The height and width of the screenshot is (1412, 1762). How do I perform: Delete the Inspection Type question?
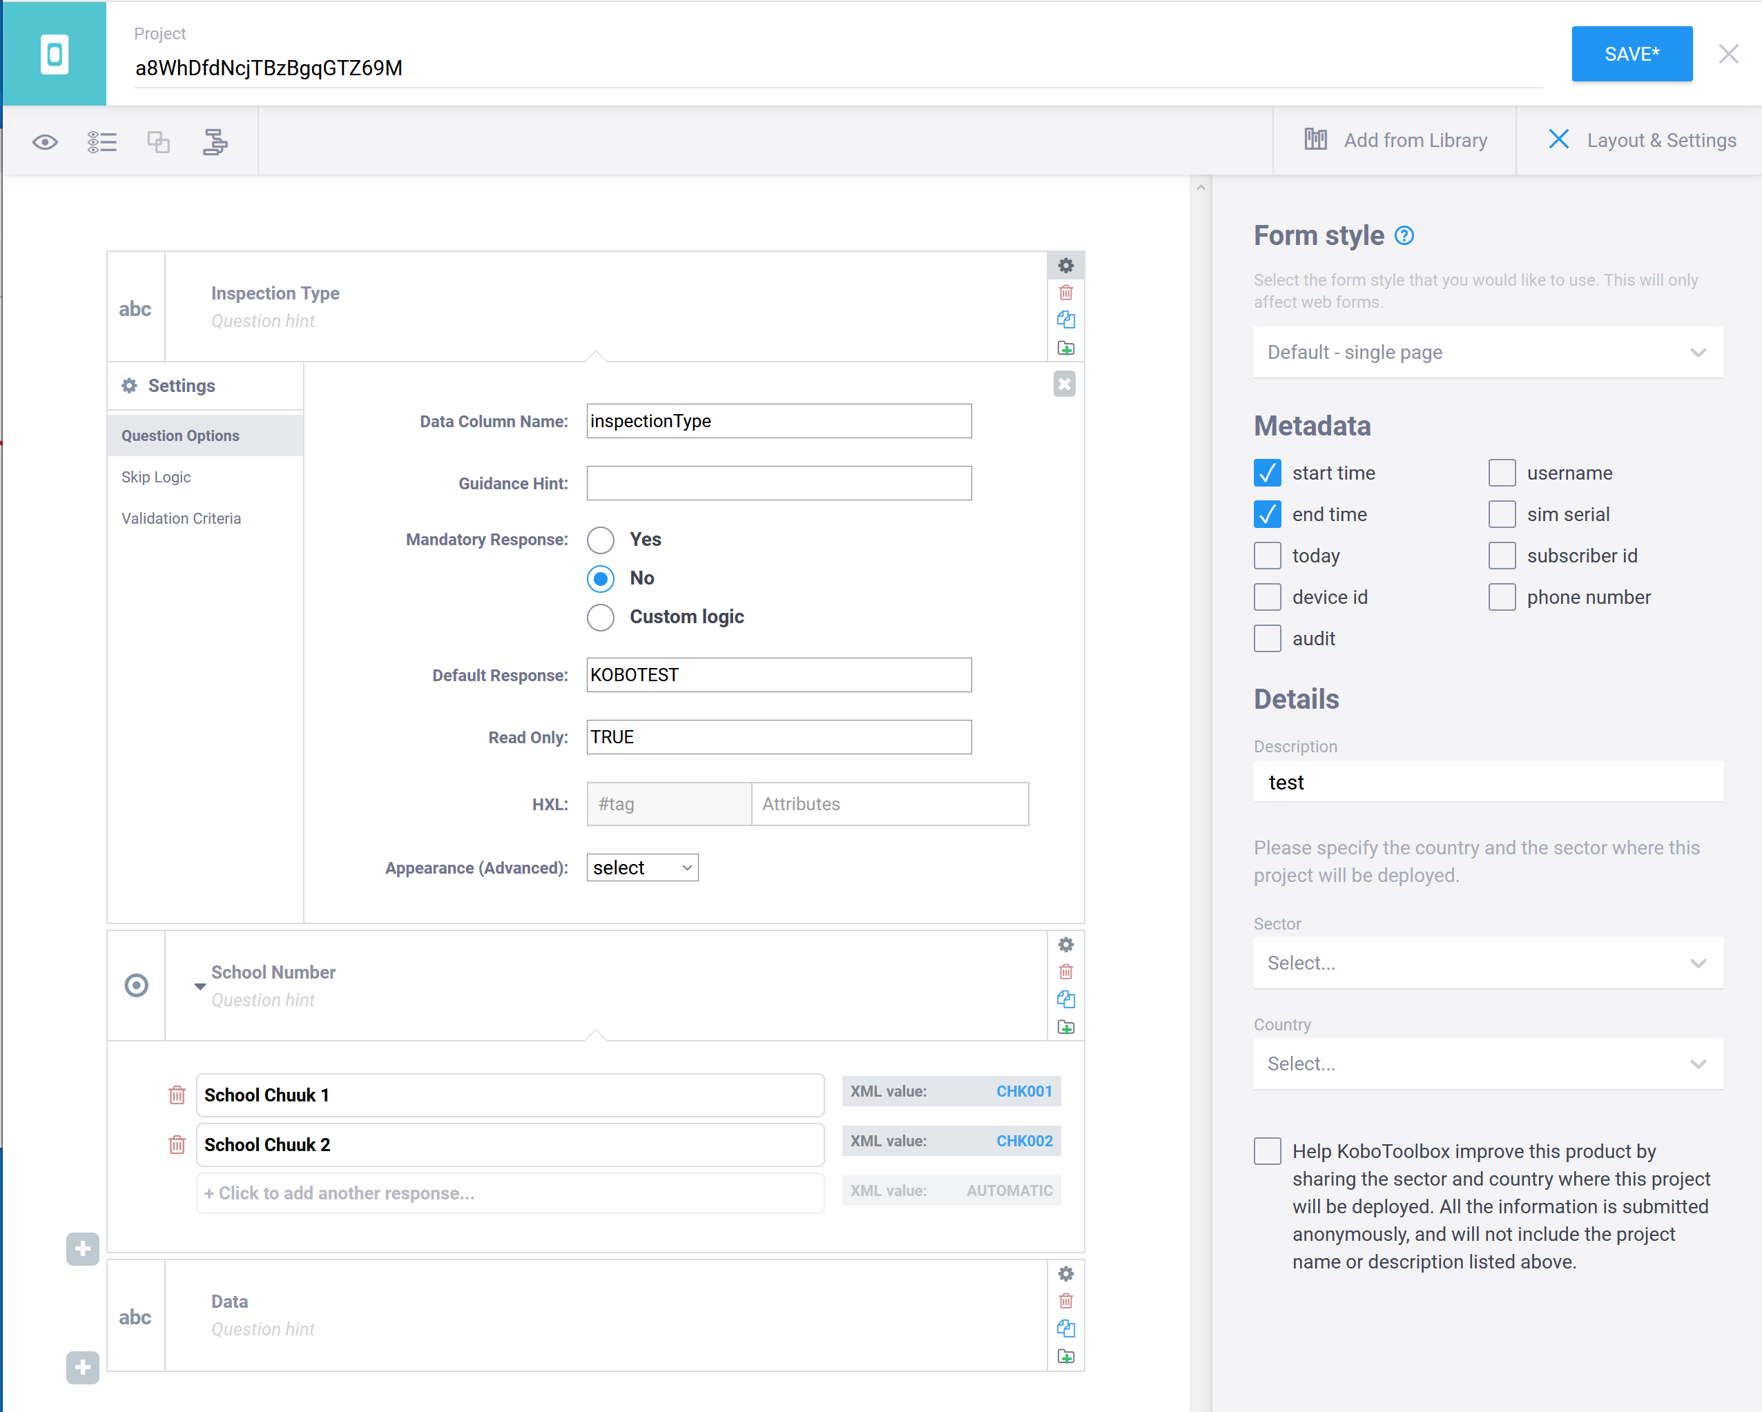(x=1066, y=293)
